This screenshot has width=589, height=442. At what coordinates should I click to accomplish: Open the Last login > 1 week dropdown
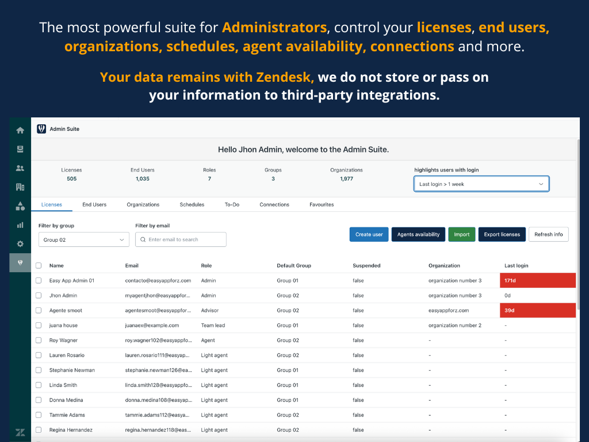pyautogui.click(x=481, y=184)
